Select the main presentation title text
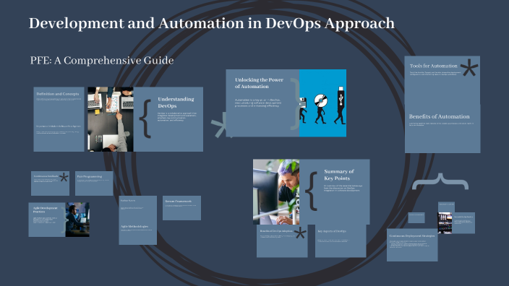Screen dimensions: 509x286 click(x=212, y=24)
